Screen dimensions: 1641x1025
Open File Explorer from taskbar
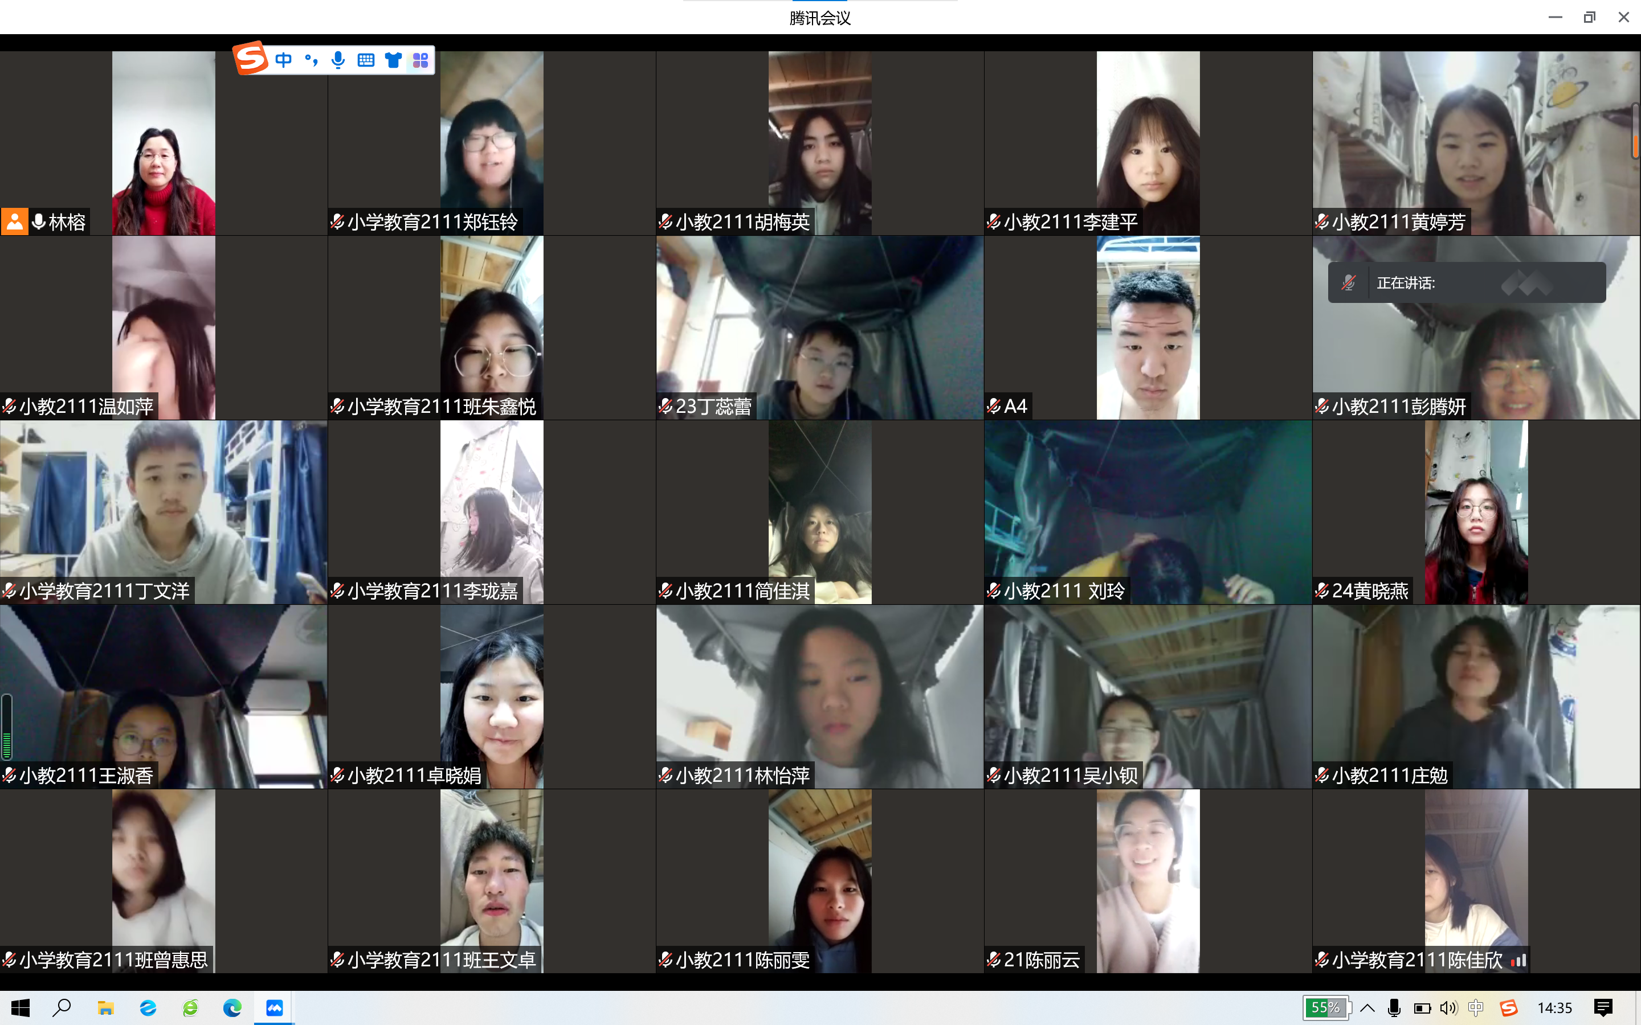point(105,1008)
